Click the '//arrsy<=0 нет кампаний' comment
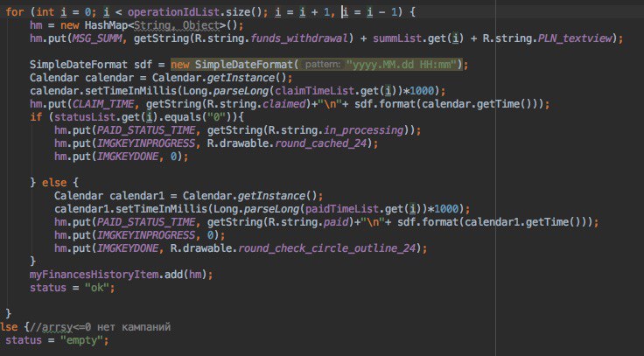This screenshot has height=356, width=644. point(100,327)
